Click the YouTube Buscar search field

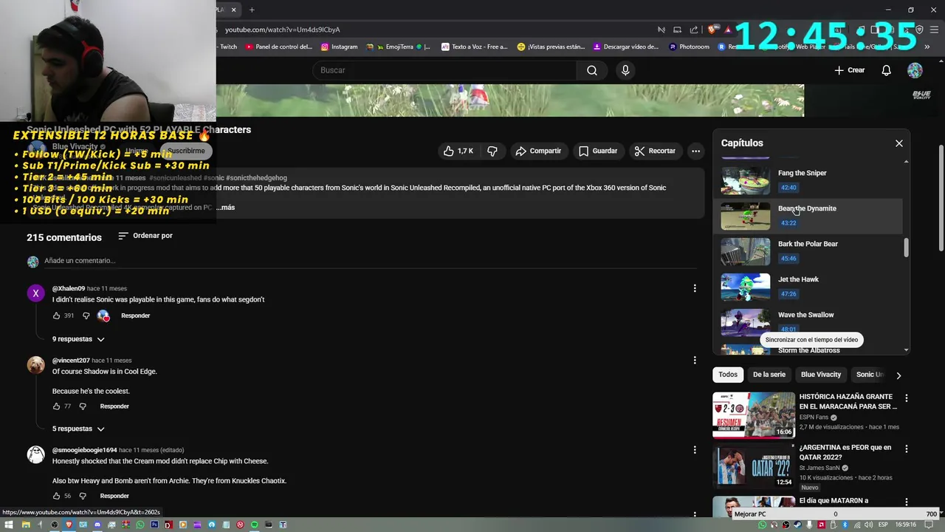[445, 70]
